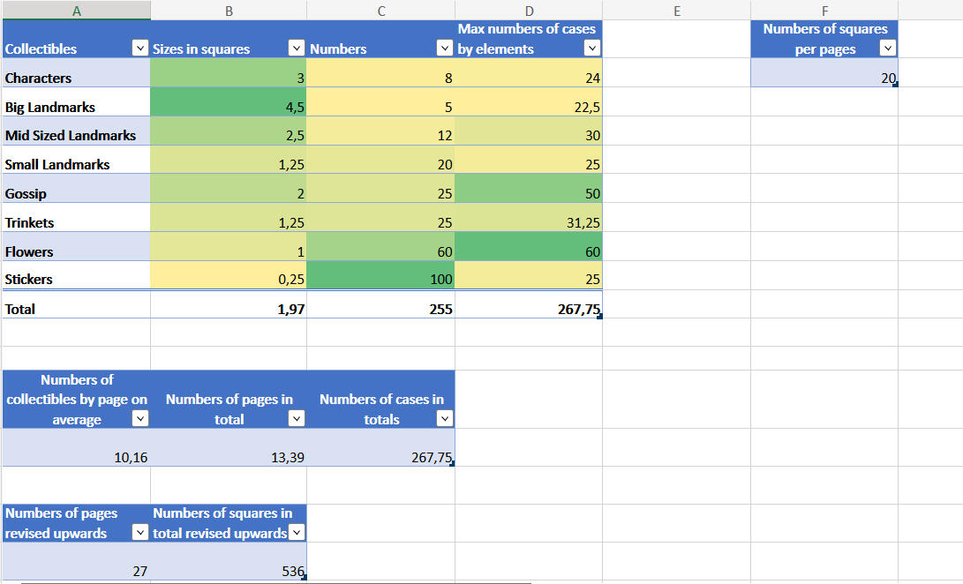The image size is (963, 584).
Task: Select the Gossip row label cell
Action: [x=76, y=193]
